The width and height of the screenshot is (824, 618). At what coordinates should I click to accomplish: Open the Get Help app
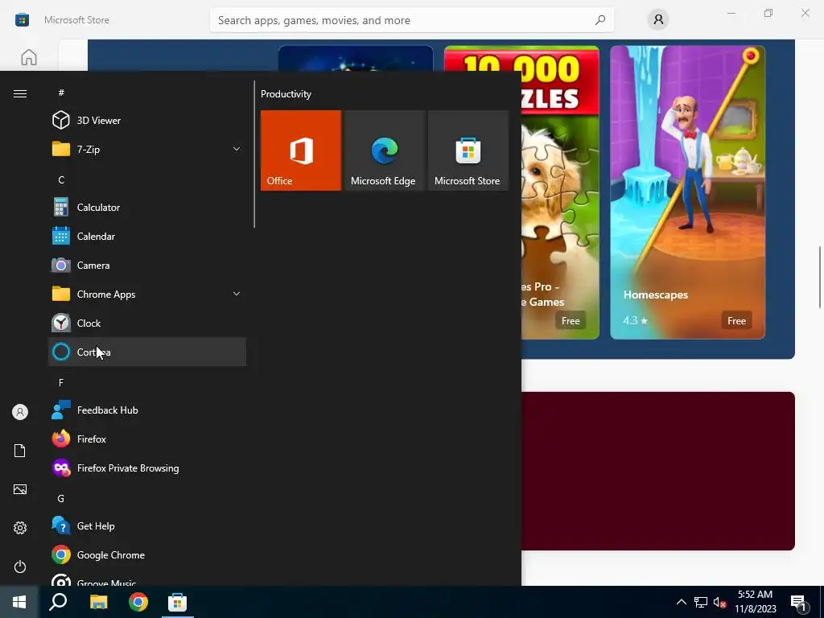147,525
